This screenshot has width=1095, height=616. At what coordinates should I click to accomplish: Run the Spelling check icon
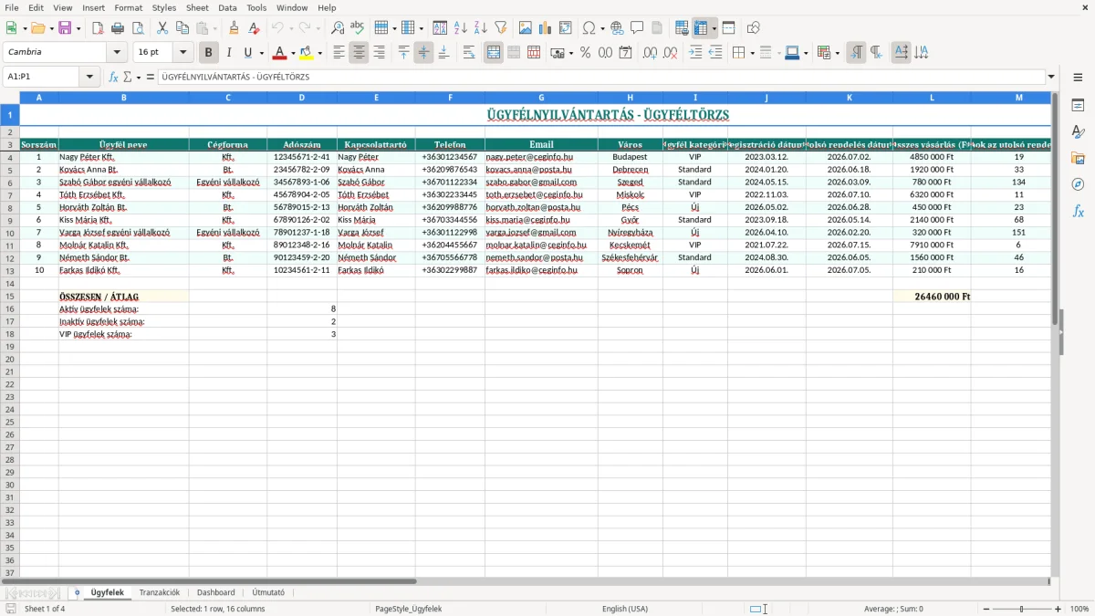pyautogui.click(x=358, y=28)
